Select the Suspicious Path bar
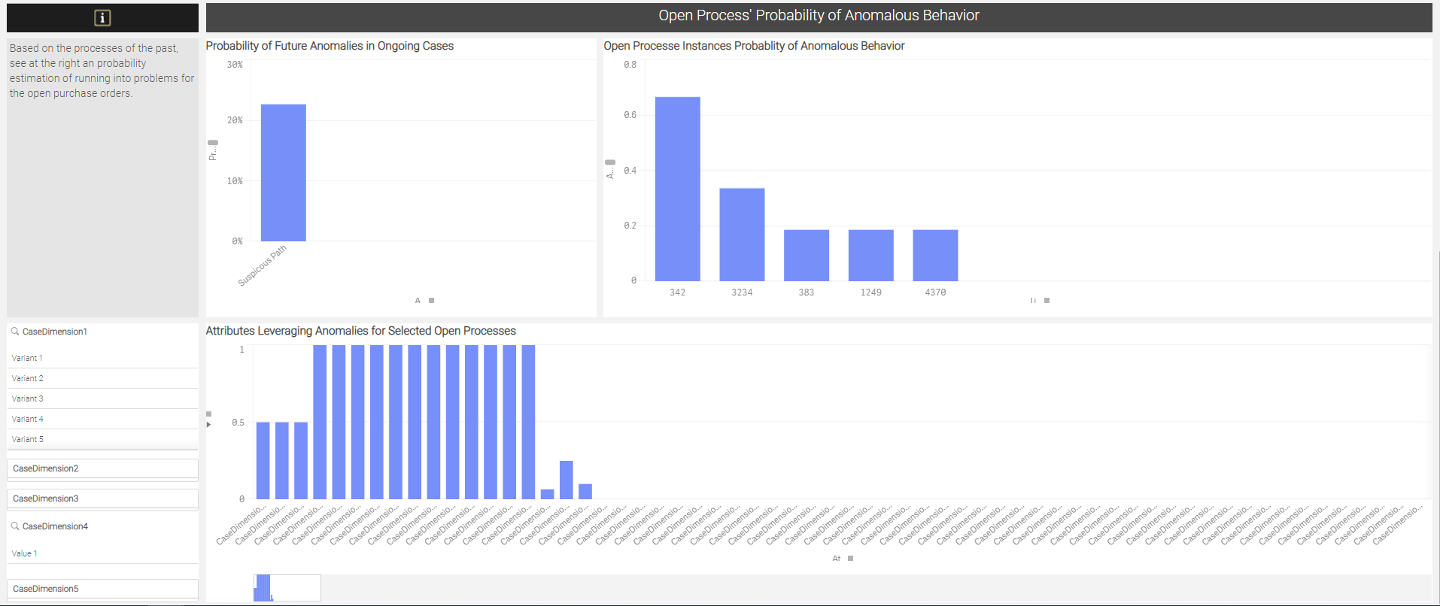Viewport: 1440px width, 606px height. 284,173
